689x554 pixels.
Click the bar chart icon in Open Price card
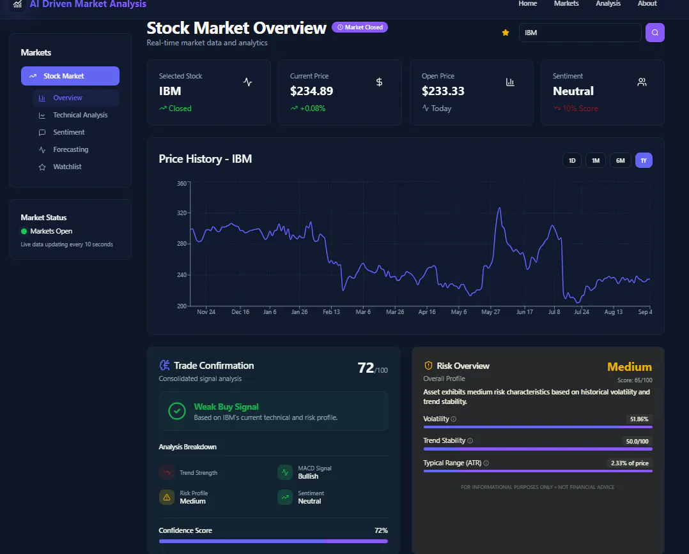point(510,82)
